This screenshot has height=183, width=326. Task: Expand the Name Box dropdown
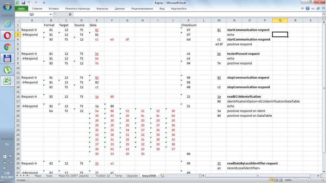(51, 14)
